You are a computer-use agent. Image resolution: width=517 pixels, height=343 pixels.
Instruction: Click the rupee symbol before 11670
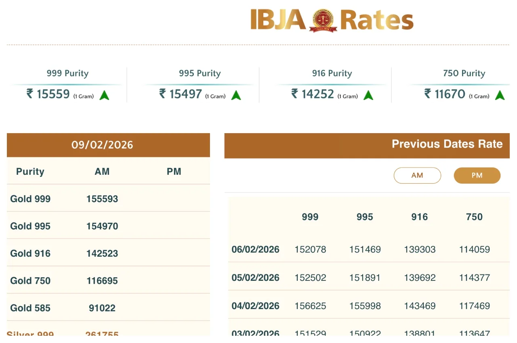click(x=427, y=94)
